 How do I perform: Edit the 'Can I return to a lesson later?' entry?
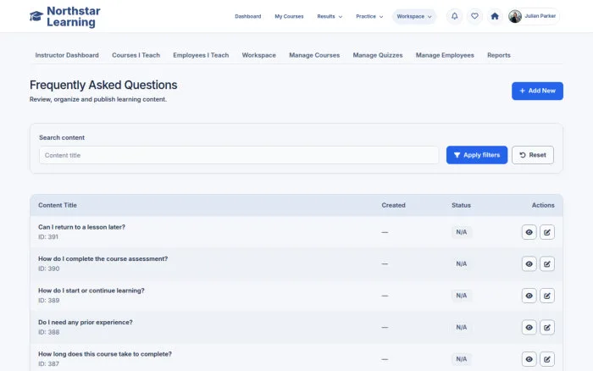(547, 232)
